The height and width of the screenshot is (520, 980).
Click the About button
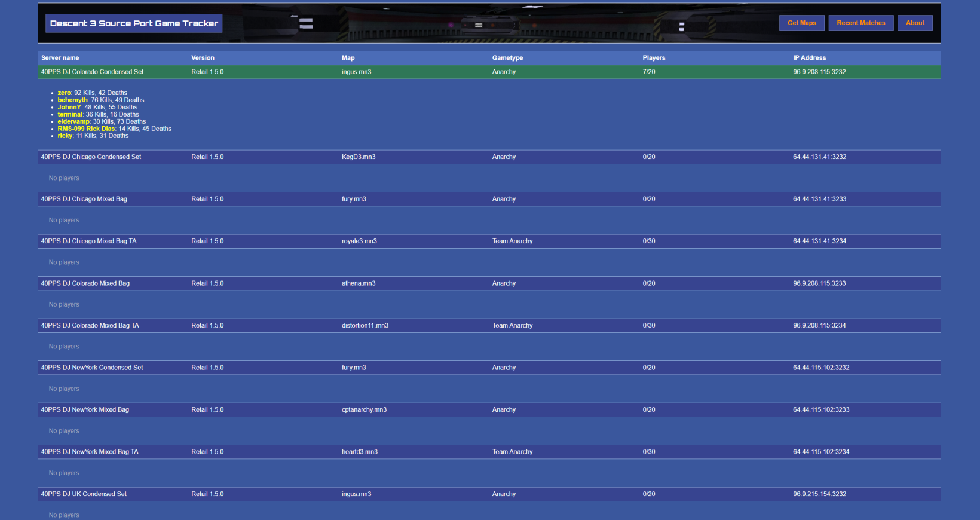click(x=915, y=23)
